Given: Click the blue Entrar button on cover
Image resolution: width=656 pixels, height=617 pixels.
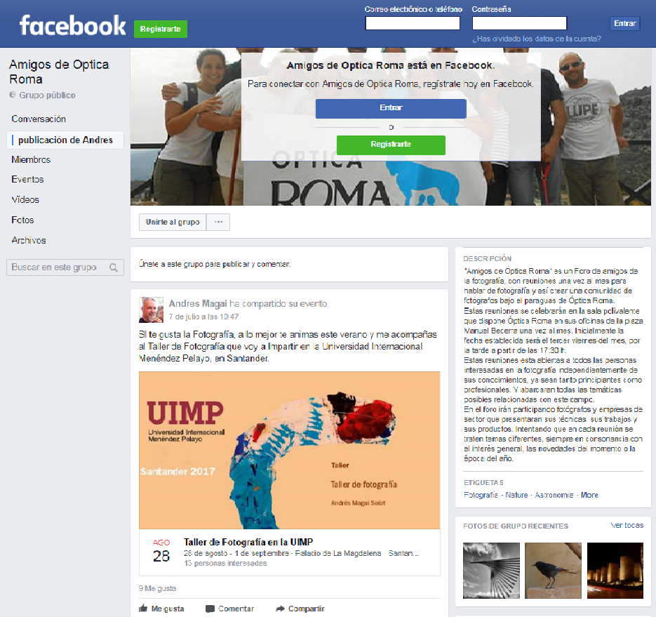Looking at the screenshot, I should [x=391, y=108].
